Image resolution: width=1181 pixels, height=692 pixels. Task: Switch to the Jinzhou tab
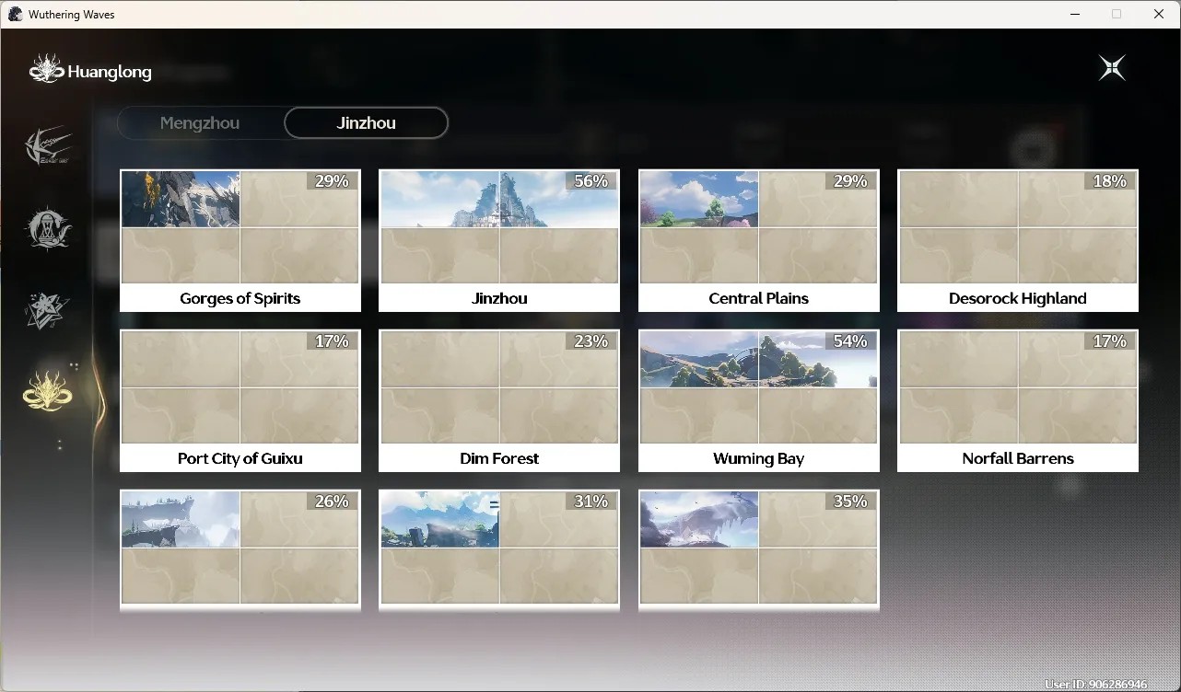tap(366, 123)
